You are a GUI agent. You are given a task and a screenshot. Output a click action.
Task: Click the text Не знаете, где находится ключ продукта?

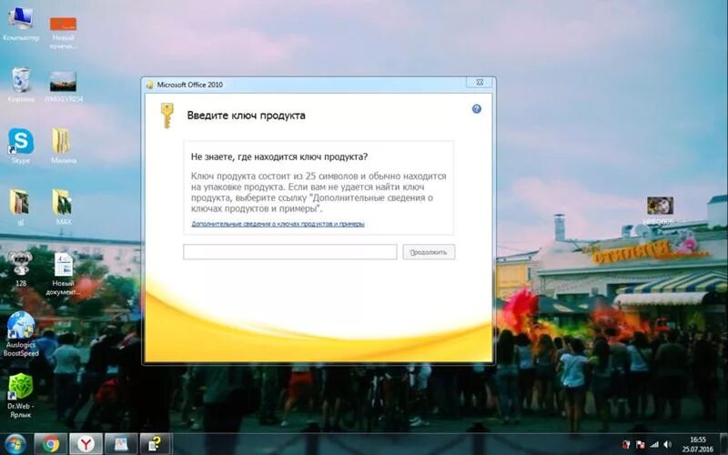279,157
